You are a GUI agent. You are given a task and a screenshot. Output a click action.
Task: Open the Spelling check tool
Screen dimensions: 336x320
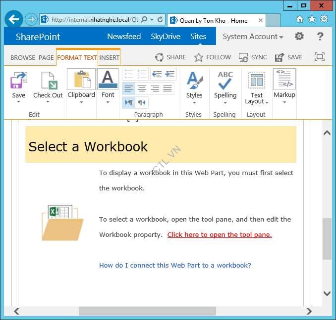pos(225,82)
